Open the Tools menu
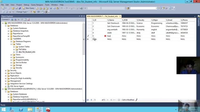The width and height of the screenshot is (200, 112). point(47,5)
